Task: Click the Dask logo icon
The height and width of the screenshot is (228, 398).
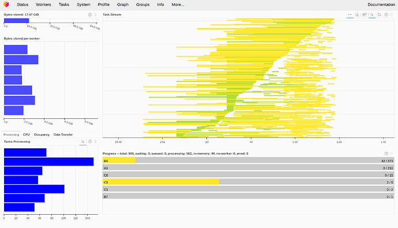Action: click(6, 4)
